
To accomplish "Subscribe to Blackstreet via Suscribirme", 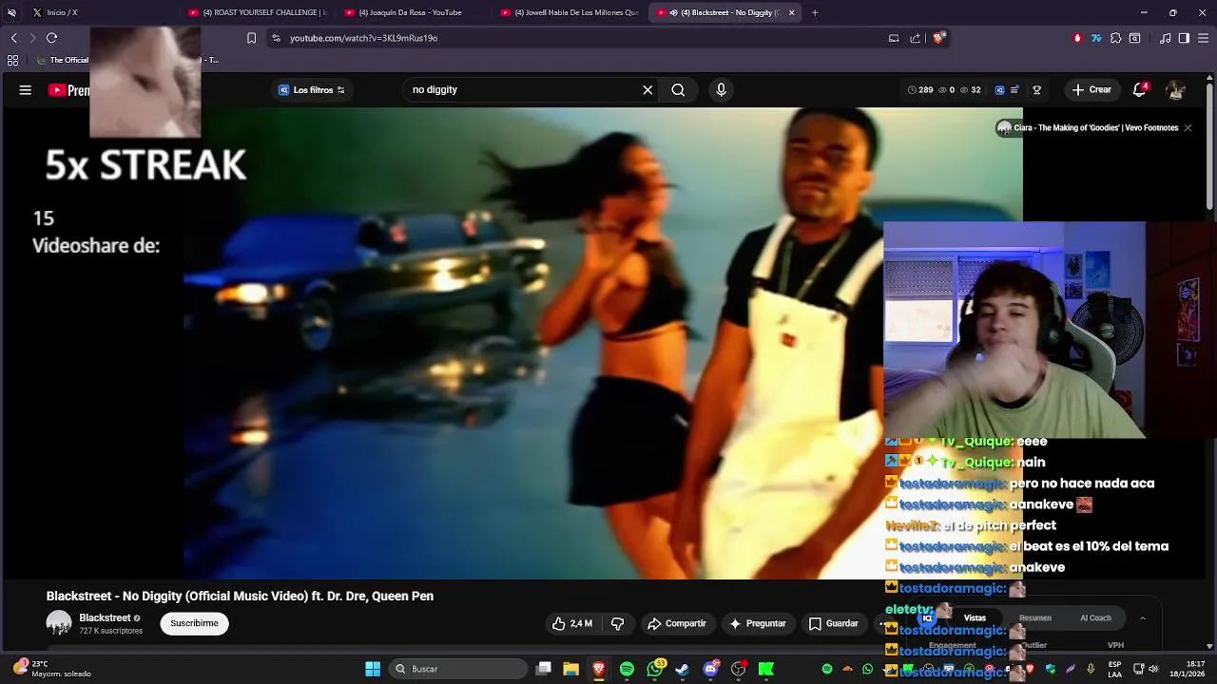I will pyautogui.click(x=194, y=623).
